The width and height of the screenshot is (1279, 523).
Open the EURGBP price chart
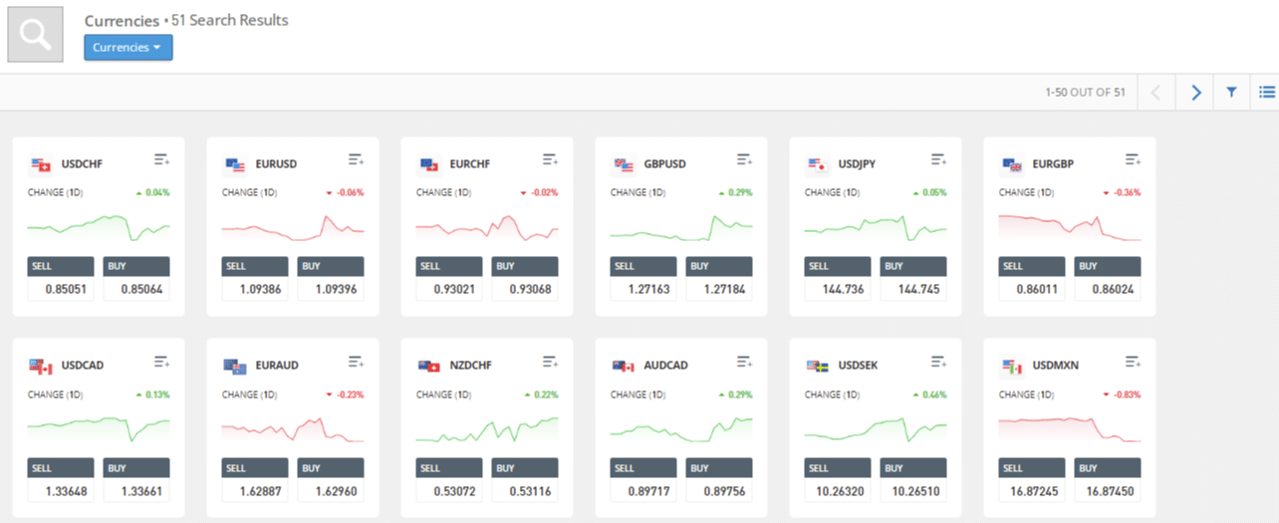coord(1070,227)
